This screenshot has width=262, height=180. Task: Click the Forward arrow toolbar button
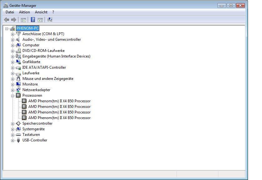(14, 20)
